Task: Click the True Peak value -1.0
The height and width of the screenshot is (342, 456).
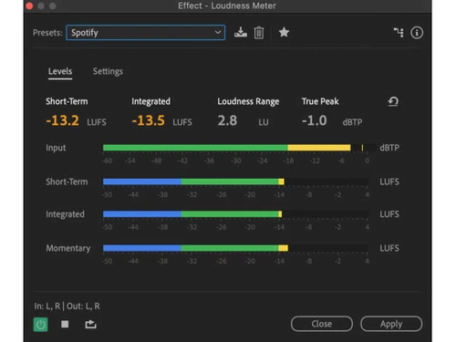Action: [315, 120]
